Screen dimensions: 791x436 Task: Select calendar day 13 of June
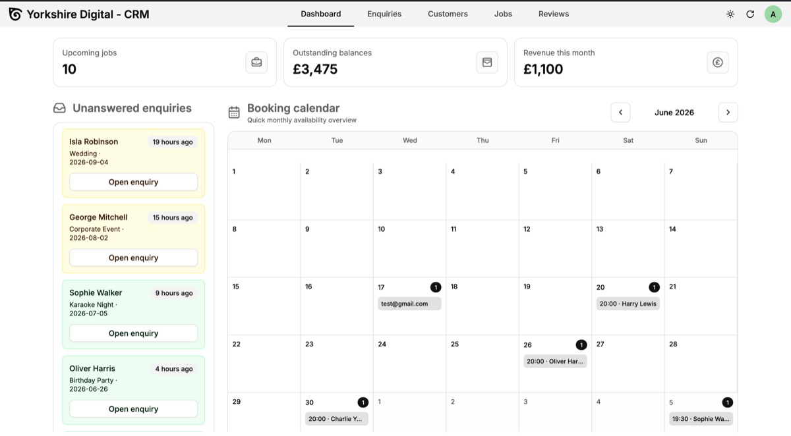tap(628, 248)
